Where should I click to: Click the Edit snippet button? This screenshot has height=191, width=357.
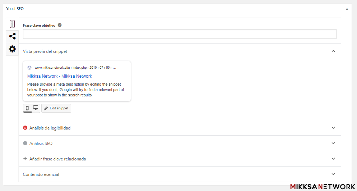(x=56, y=108)
